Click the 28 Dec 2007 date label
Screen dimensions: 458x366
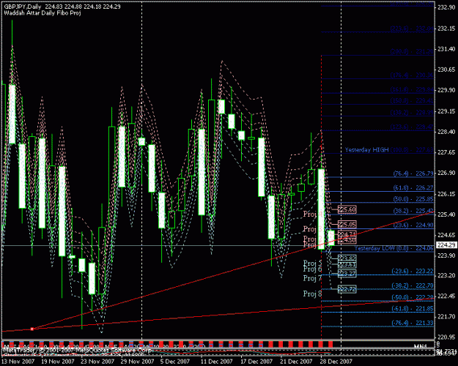[336, 362]
